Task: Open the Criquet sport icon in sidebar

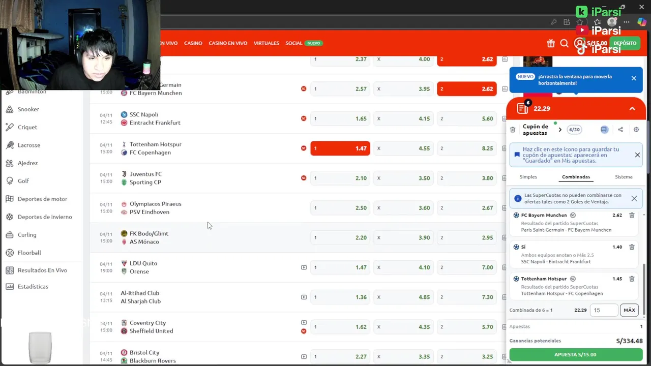Action: (x=10, y=127)
